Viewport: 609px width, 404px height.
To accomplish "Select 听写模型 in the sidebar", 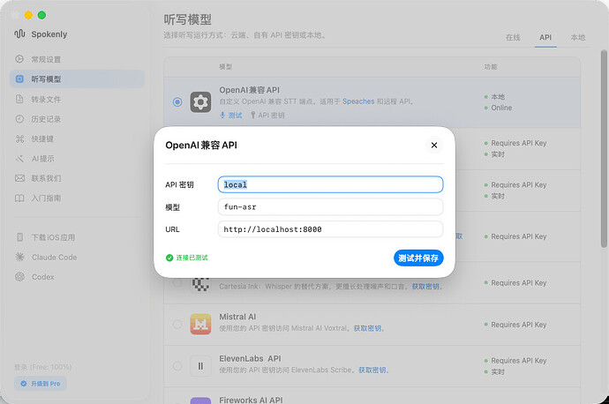I will click(x=77, y=79).
